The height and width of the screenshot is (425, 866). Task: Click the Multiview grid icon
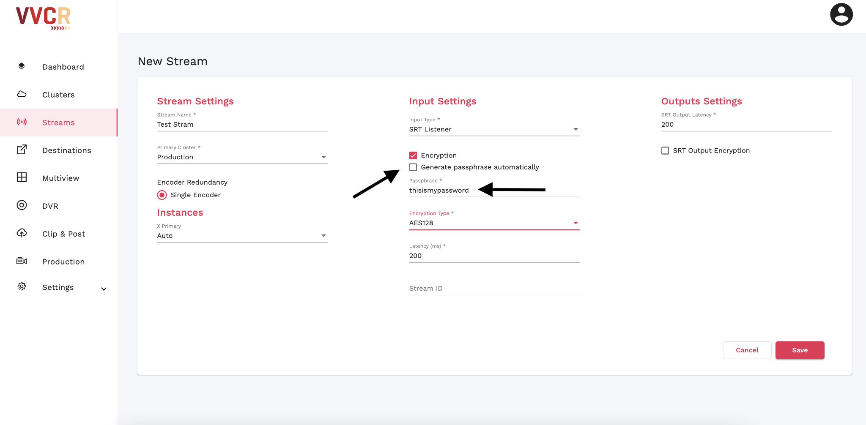tap(22, 177)
